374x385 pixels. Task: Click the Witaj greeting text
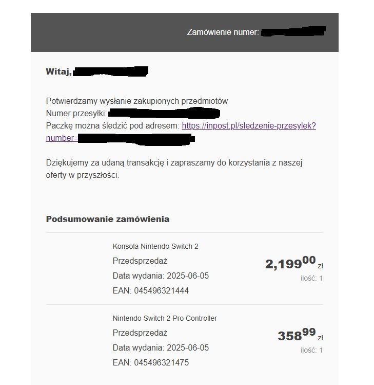coord(59,71)
